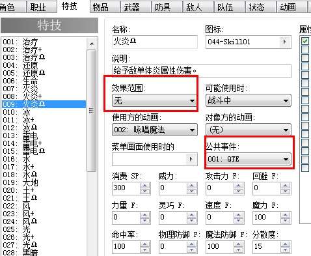The height and width of the screenshot is (256, 311).
Task: Click the skill list scrollbar thumb
Action: 92,111
